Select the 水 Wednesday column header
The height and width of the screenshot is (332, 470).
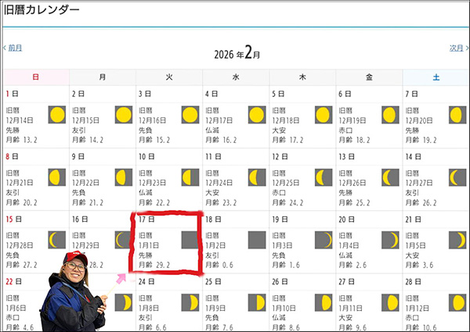tap(236, 77)
